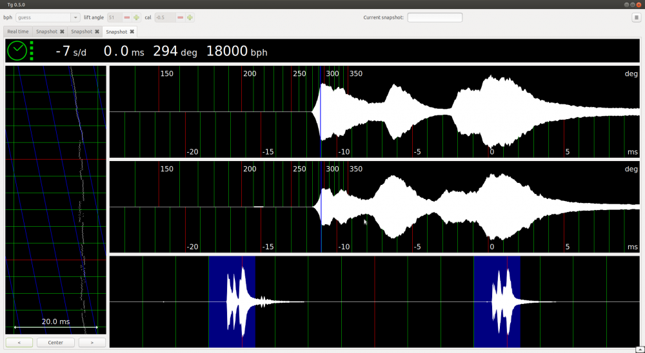Click the second highlighted beat in bottom waveform
The image size is (645, 353).
tap(497, 301)
